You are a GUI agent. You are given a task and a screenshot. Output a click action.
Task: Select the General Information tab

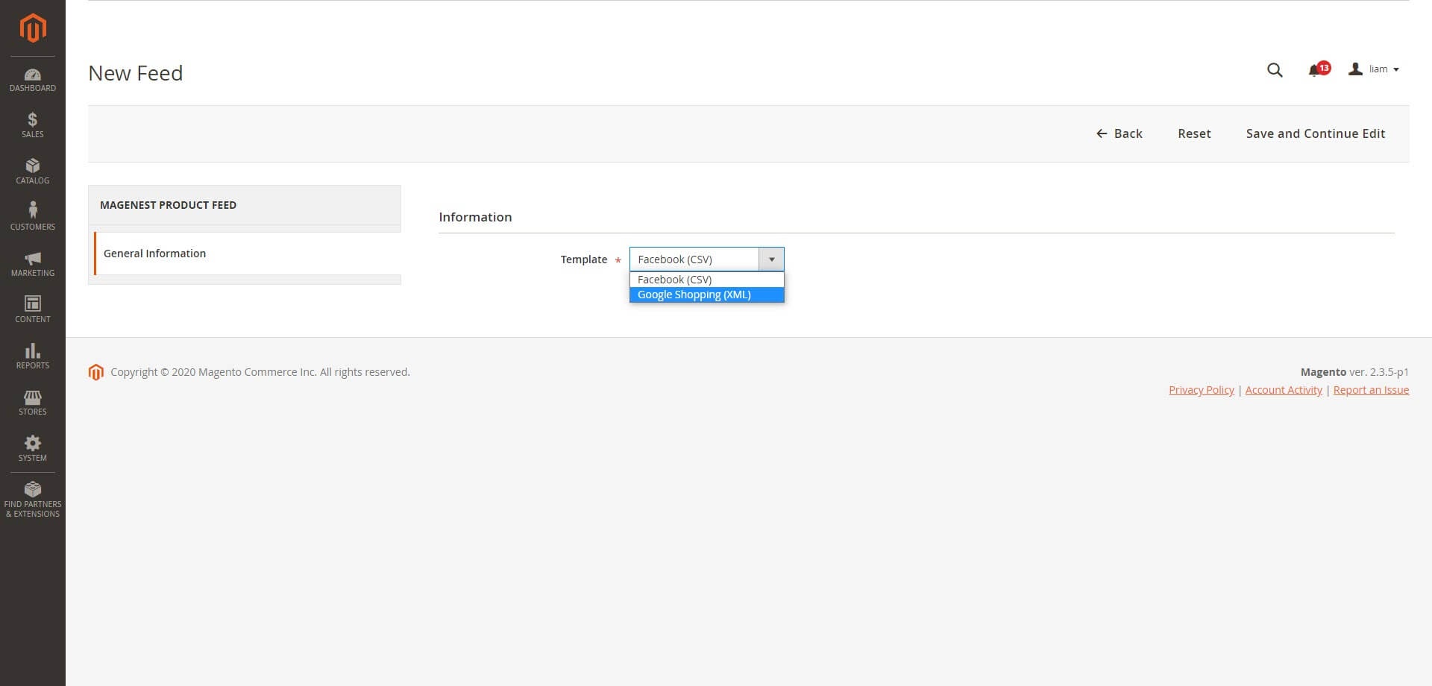[x=248, y=254]
